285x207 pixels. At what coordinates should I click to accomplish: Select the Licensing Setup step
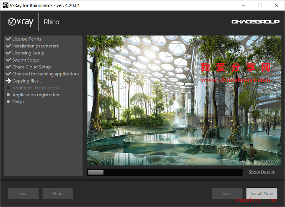pyautogui.click(x=28, y=53)
